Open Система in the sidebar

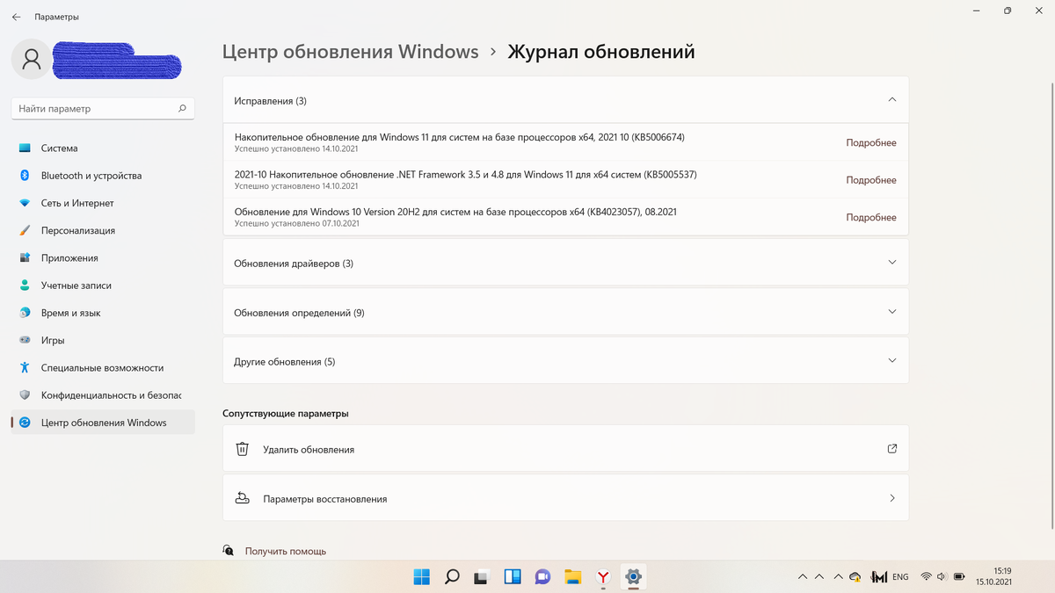pyautogui.click(x=103, y=148)
